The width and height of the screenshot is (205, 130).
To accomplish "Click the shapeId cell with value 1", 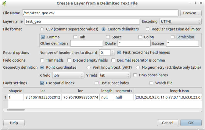I will [x=16, y=97].
